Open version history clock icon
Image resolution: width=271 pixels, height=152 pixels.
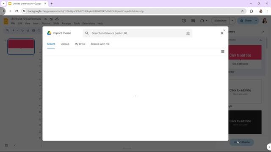[184, 21]
